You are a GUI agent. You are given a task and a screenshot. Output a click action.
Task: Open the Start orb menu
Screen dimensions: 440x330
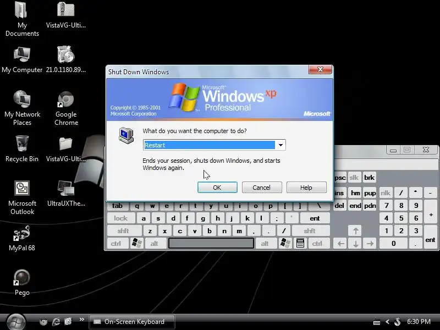tap(16, 322)
